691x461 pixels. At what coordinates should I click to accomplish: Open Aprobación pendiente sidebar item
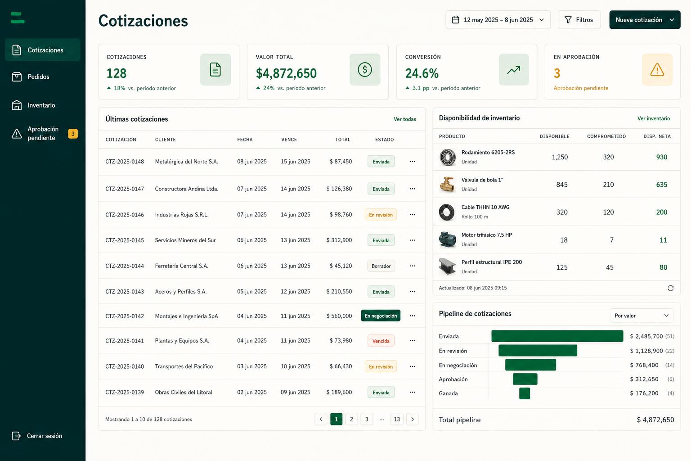pos(43,134)
